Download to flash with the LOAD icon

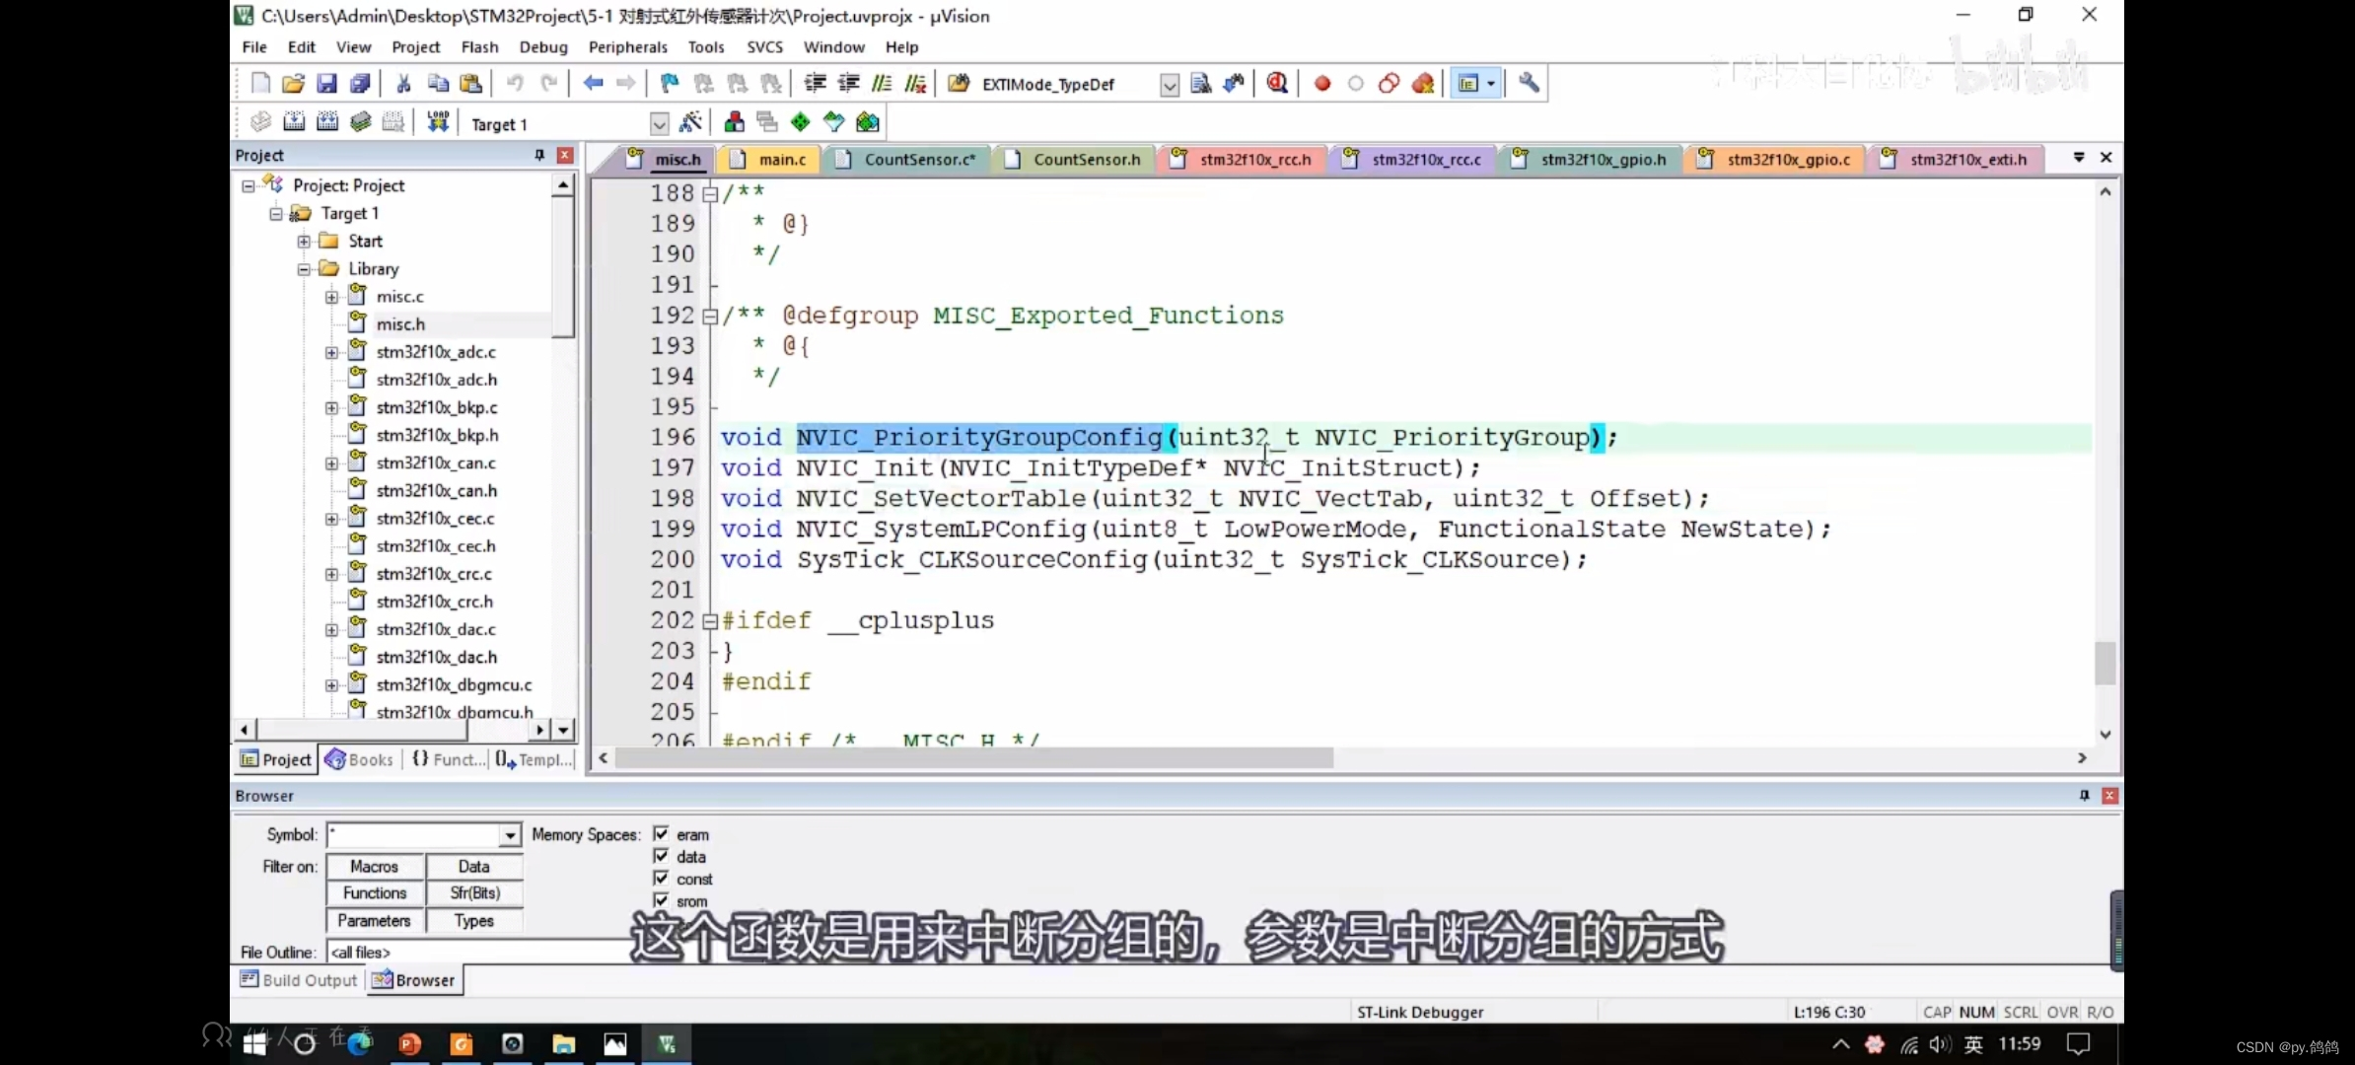(x=438, y=122)
